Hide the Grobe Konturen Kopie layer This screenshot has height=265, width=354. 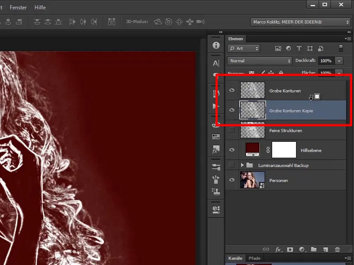(232, 110)
